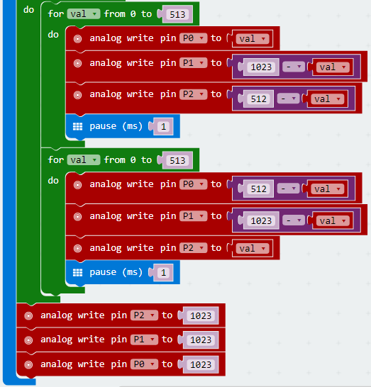This screenshot has height=387, width=371.
Task: Edit the 512 value in first loop's P2 block
Action: point(258,99)
